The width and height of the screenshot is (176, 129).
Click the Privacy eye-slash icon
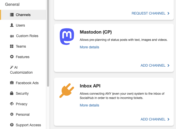[12, 104]
